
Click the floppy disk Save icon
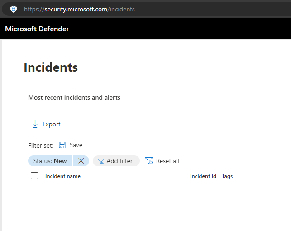(62, 145)
